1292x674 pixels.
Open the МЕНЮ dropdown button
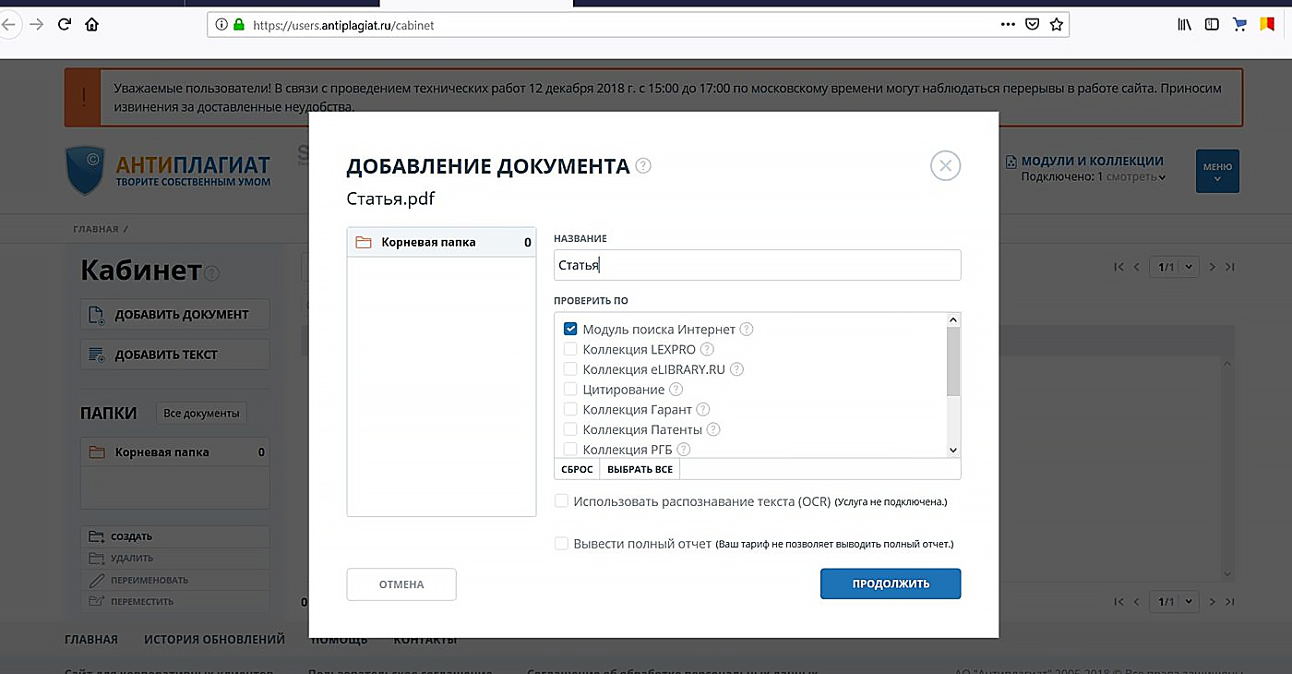[1217, 171]
